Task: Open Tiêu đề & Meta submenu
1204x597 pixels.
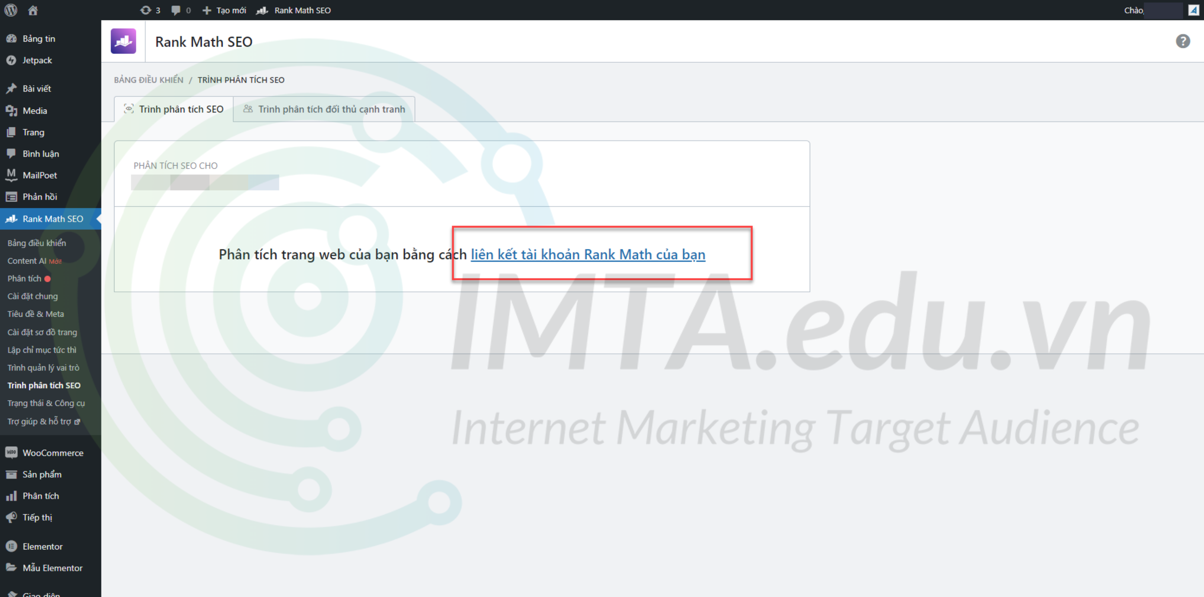Action: click(36, 314)
